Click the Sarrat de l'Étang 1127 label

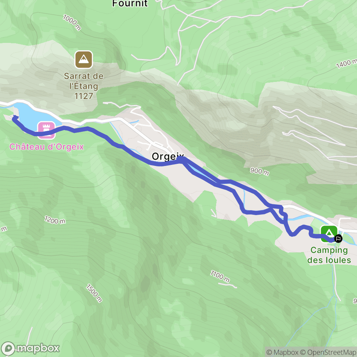click(x=84, y=86)
